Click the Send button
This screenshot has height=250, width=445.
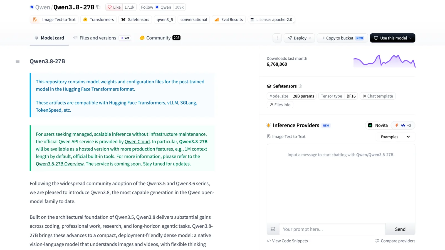tap(400, 229)
